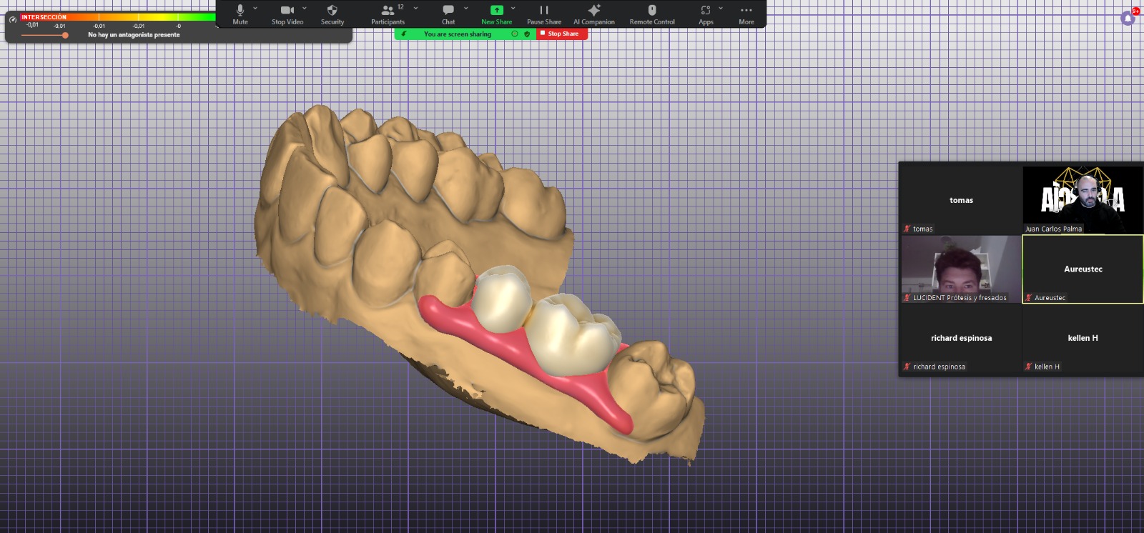The width and height of the screenshot is (1144, 533).
Task: Click 'No hay un antagonista presente' message
Action: pos(134,34)
